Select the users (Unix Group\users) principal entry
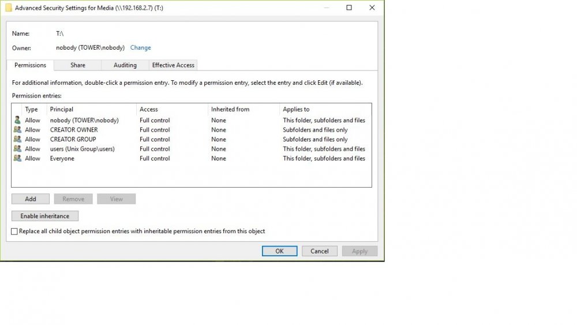Screen dimensions: 577x325 (83, 149)
